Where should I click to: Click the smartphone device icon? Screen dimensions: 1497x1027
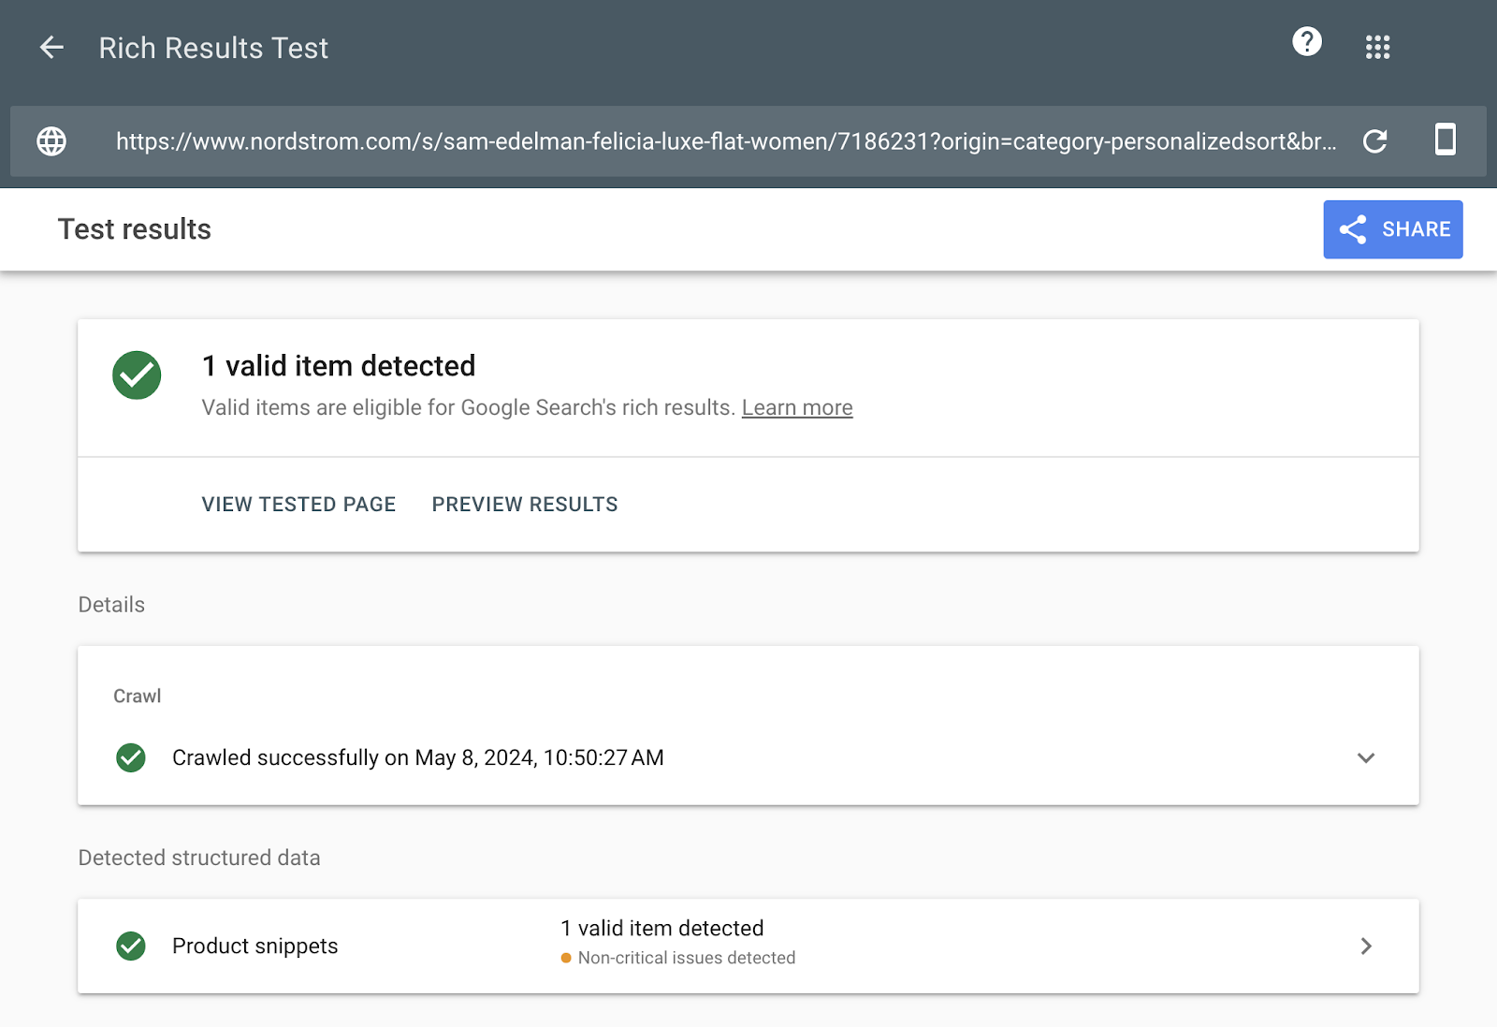pos(1445,139)
